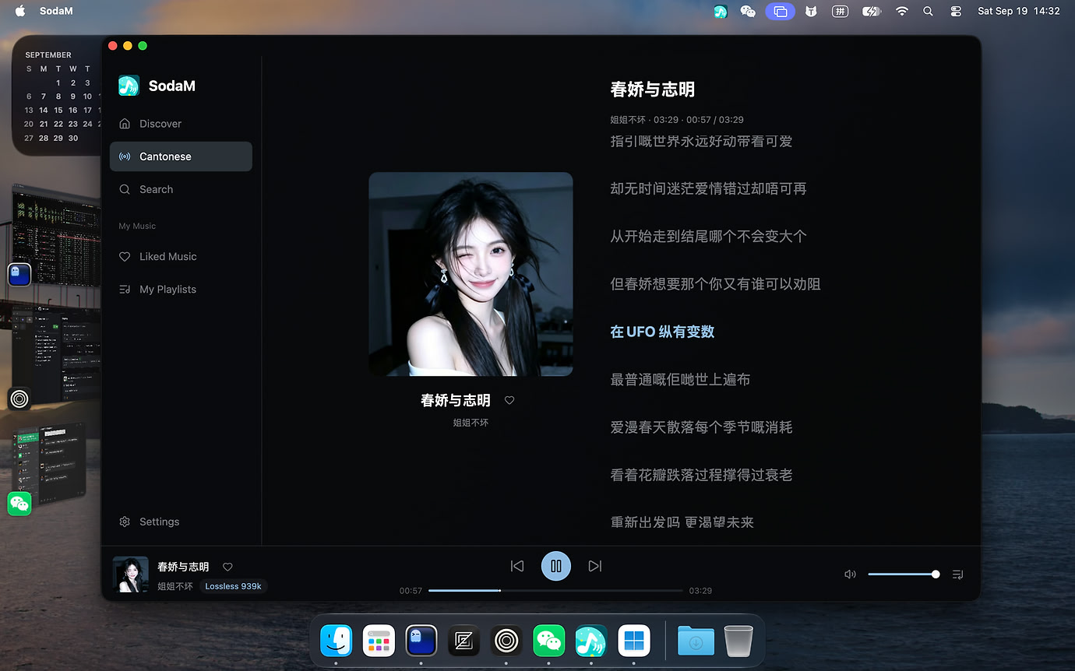Open WeChat from the Dock
Screen dimensions: 1075x671
point(549,641)
